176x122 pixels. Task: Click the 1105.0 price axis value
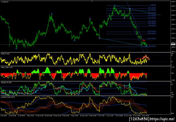coord(173,38)
